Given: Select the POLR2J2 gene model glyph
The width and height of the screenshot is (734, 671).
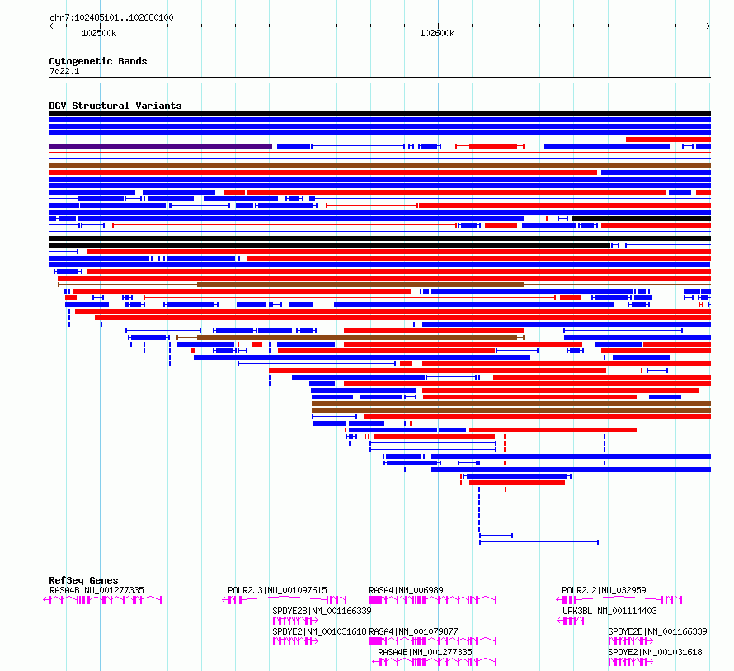Looking at the screenshot, I should click(619, 600).
